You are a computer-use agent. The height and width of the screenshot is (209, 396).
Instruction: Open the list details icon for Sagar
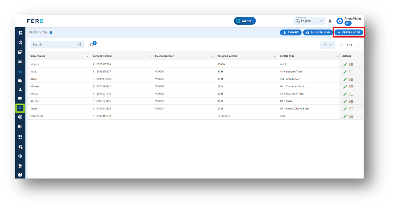point(351,109)
